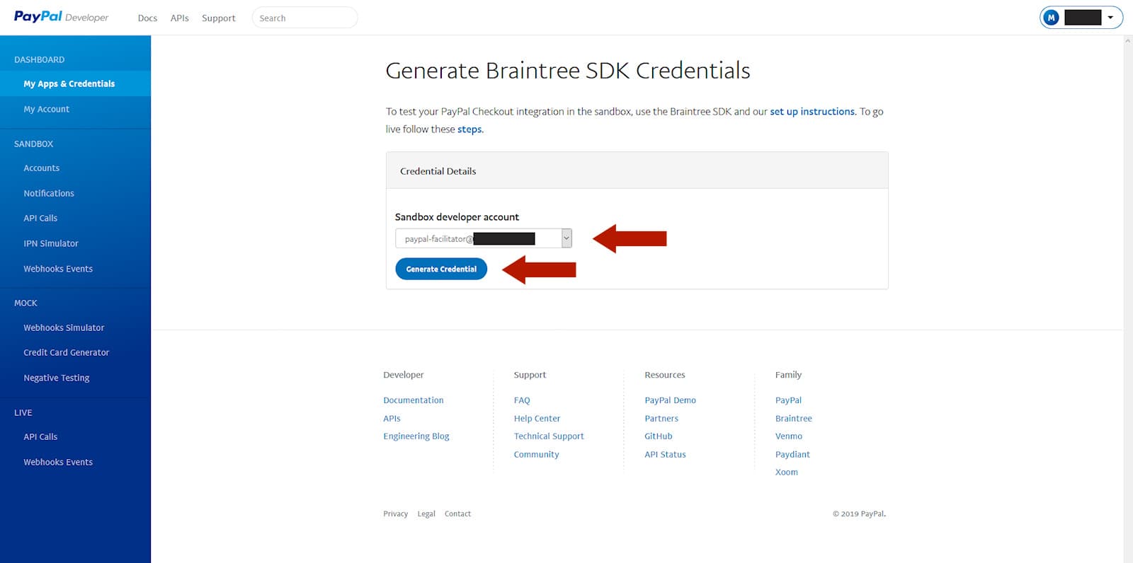
Task: Open the Partners link
Action: coord(661,418)
